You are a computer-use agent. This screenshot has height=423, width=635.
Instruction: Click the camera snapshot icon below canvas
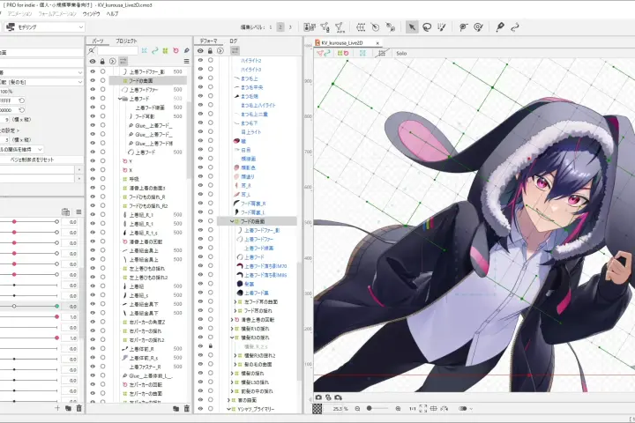point(318,397)
